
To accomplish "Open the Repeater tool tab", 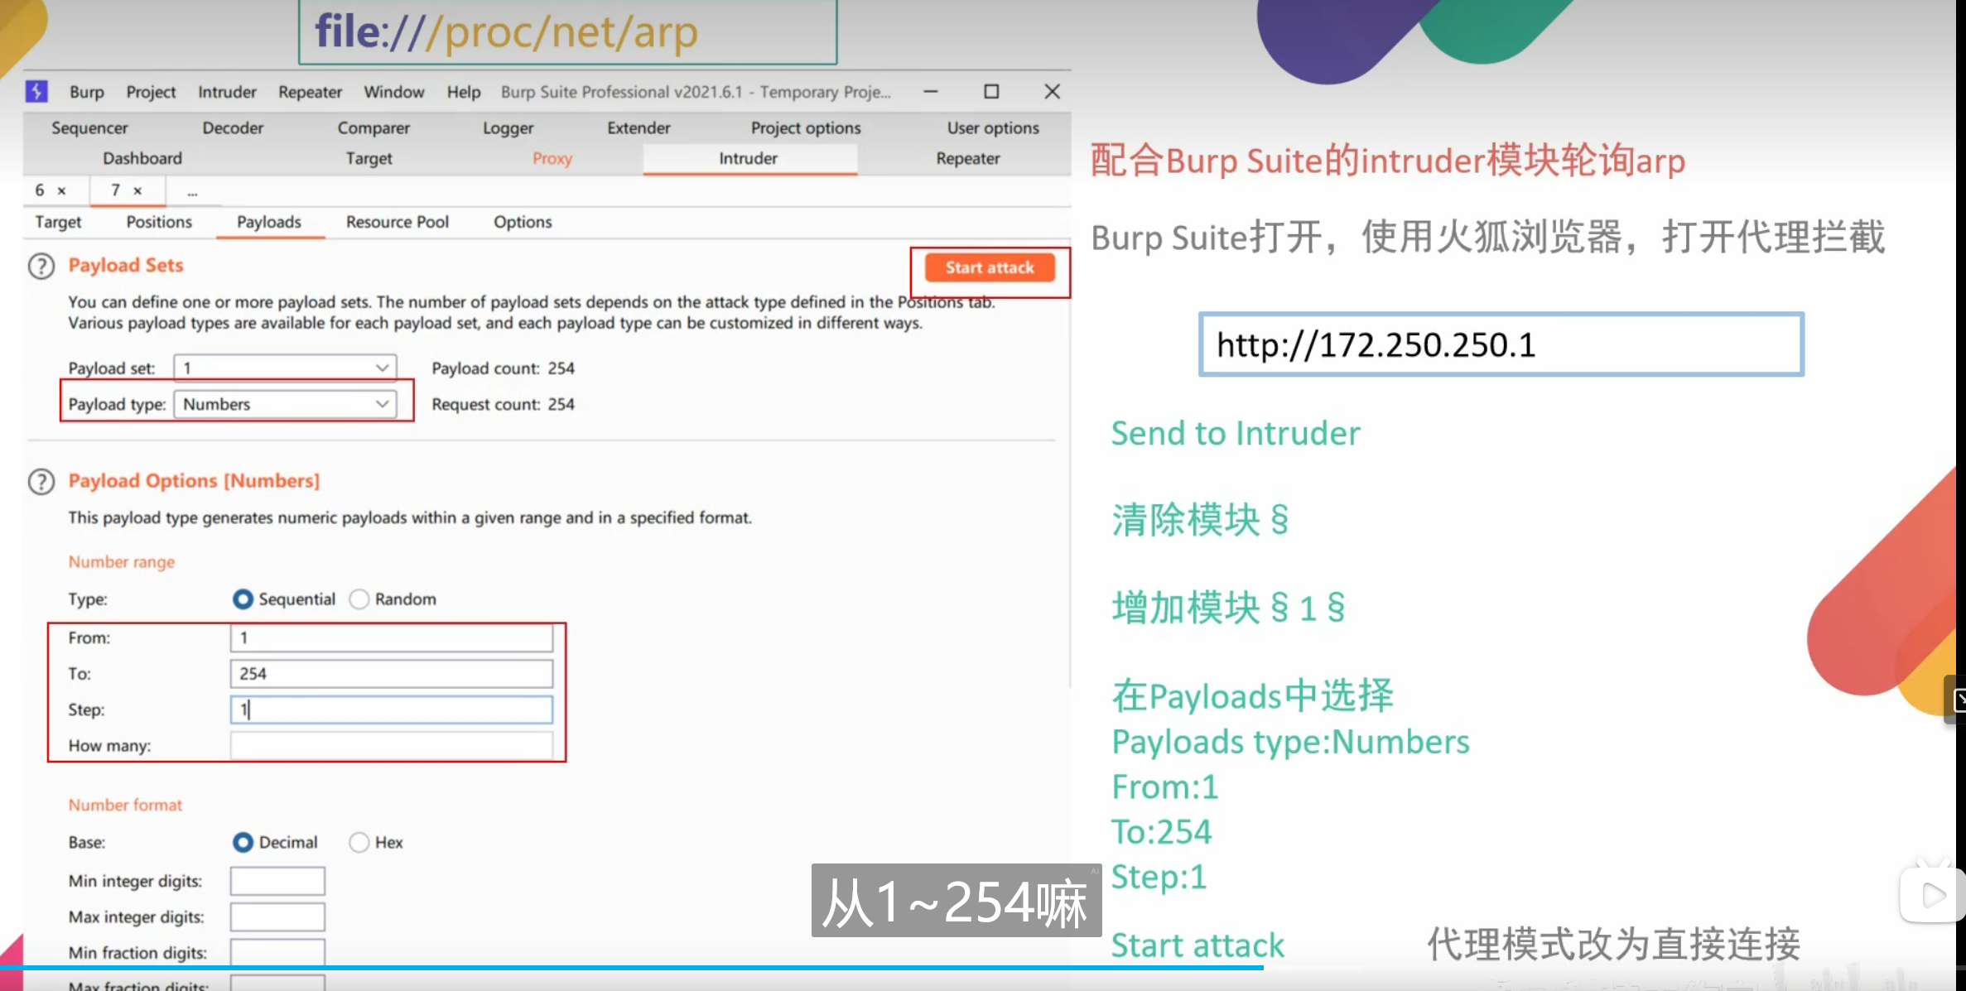I will pyautogui.click(x=967, y=158).
